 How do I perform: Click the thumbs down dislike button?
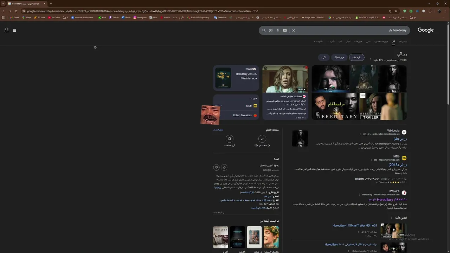(216, 167)
